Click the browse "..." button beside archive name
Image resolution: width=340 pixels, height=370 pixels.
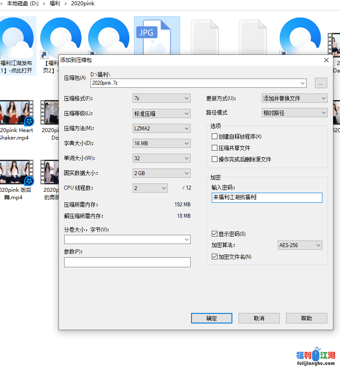321,83
